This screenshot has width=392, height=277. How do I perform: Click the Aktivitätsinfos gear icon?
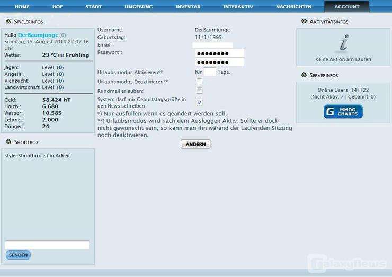click(304, 22)
